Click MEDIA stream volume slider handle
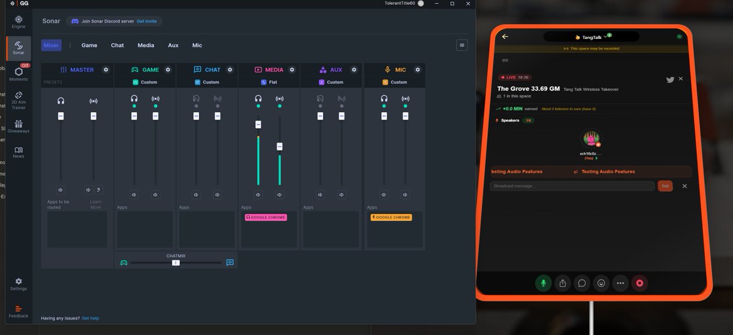 (280, 146)
